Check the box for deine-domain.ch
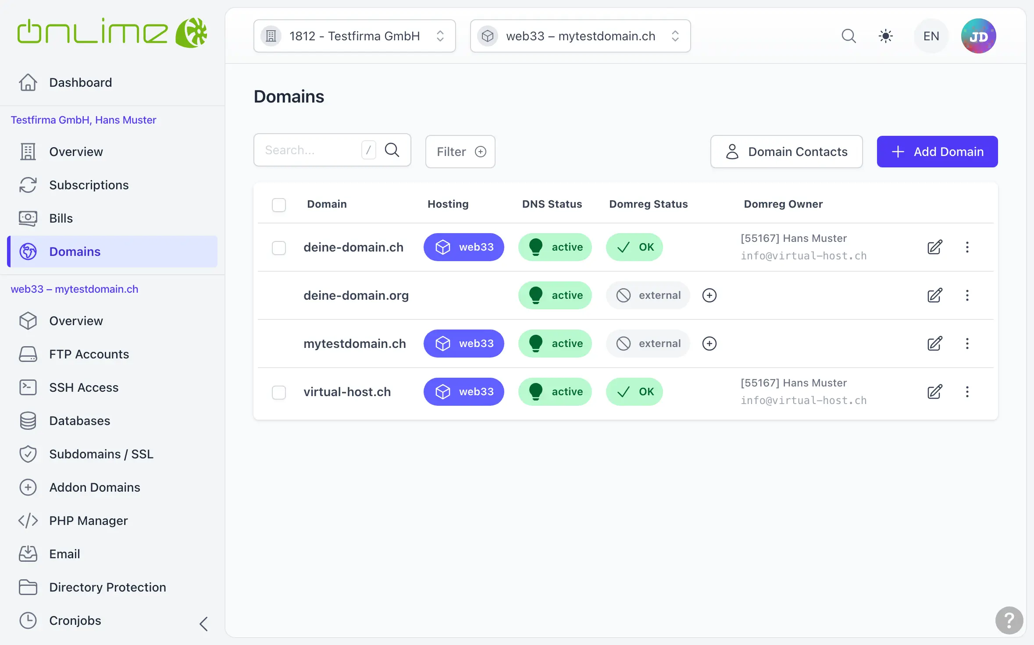 coord(278,248)
